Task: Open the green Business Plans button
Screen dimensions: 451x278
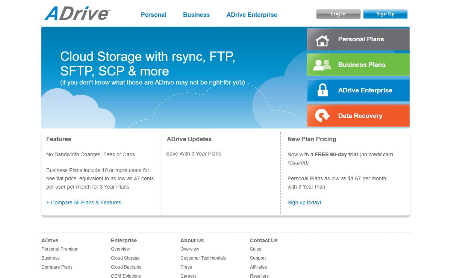Action: [x=358, y=65]
